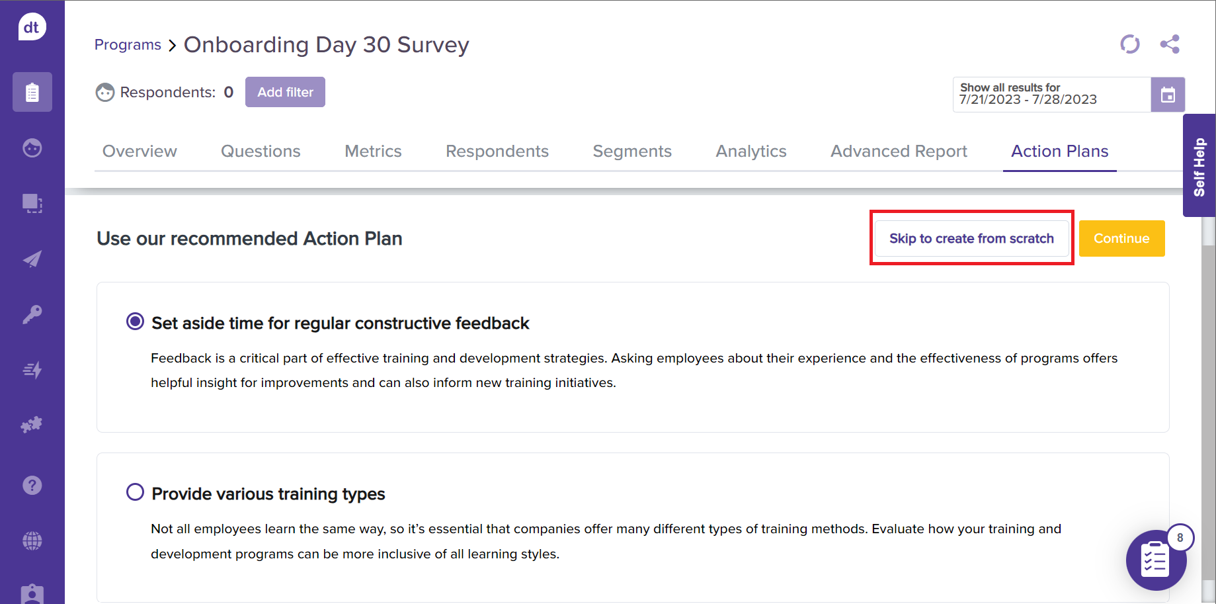Click the globe icon in sidebar
Viewport: 1216px width, 604px height.
32,541
